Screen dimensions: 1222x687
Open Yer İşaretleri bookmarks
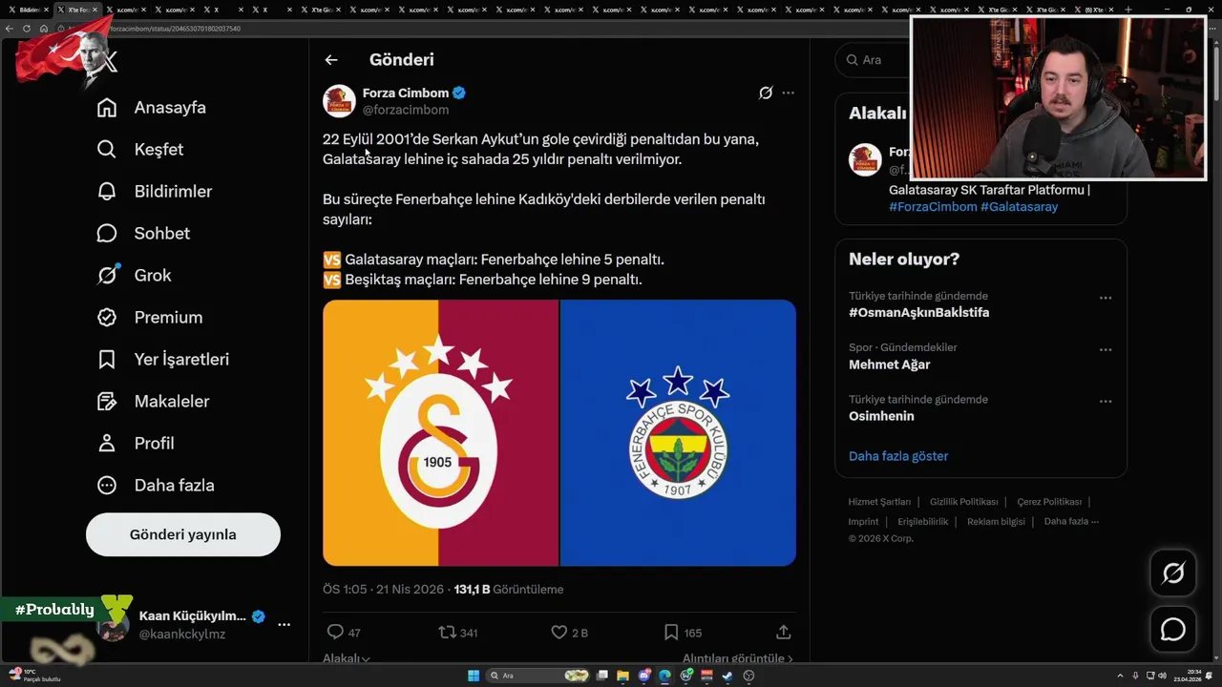coord(163,360)
